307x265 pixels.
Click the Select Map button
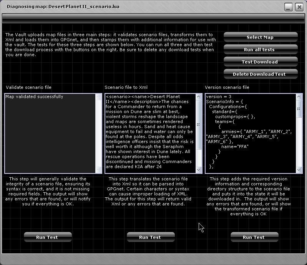[x=260, y=37]
